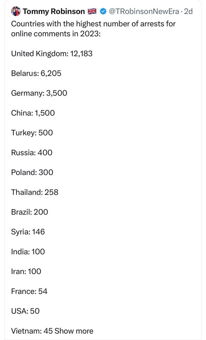
Task: Click the Vietnam: 45 text
Action: point(32,331)
